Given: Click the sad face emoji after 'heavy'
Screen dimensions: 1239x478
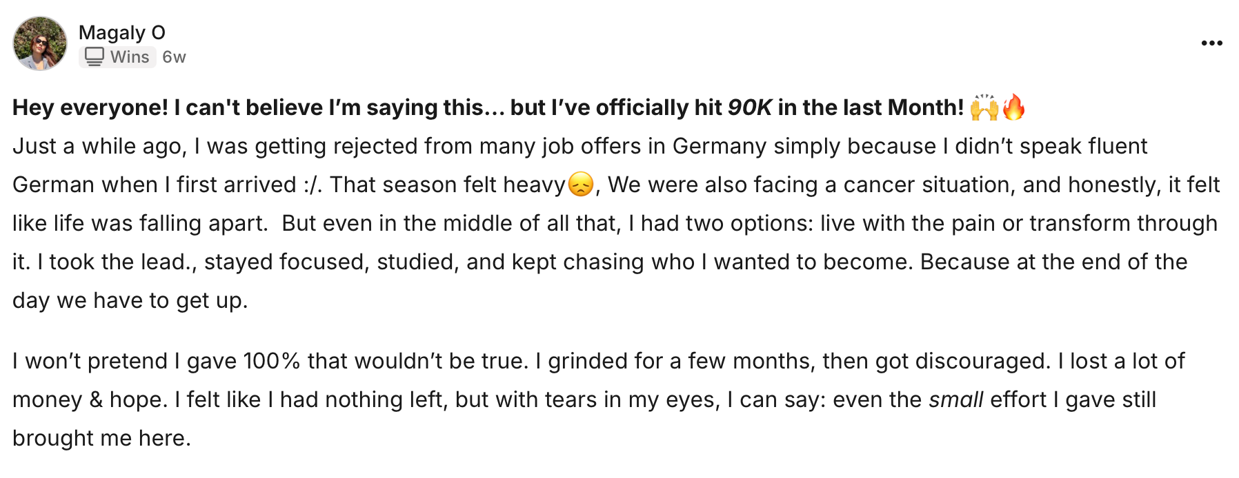Looking at the screenshot, I should (x=580, y=185).
